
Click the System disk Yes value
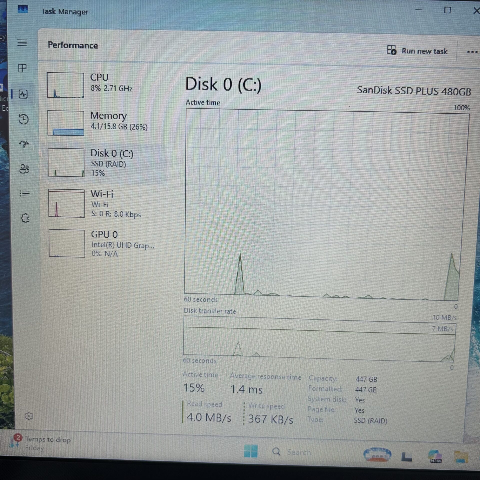click(360, 400)
